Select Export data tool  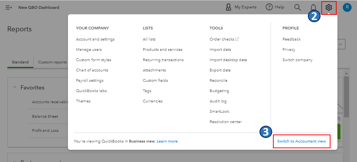click(220, 70)
